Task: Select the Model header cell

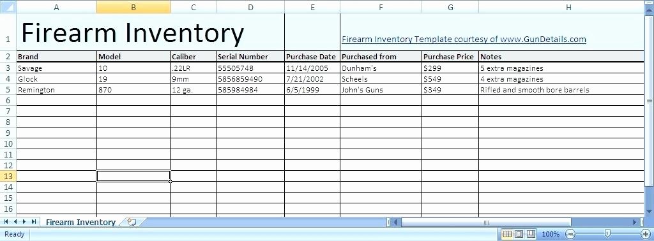Action: click(x=133, y=57)
